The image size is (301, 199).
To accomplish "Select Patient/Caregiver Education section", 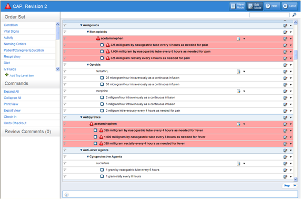I will pos(24,51).
